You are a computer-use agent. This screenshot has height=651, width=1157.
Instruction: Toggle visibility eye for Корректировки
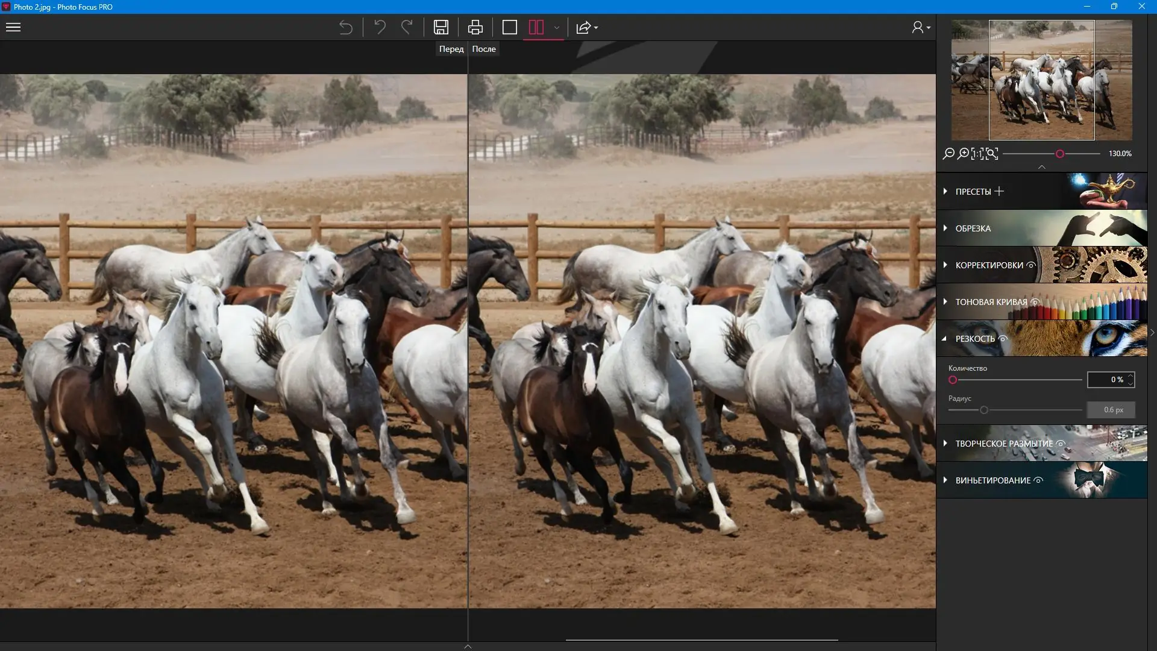[x=1031, y=265]
